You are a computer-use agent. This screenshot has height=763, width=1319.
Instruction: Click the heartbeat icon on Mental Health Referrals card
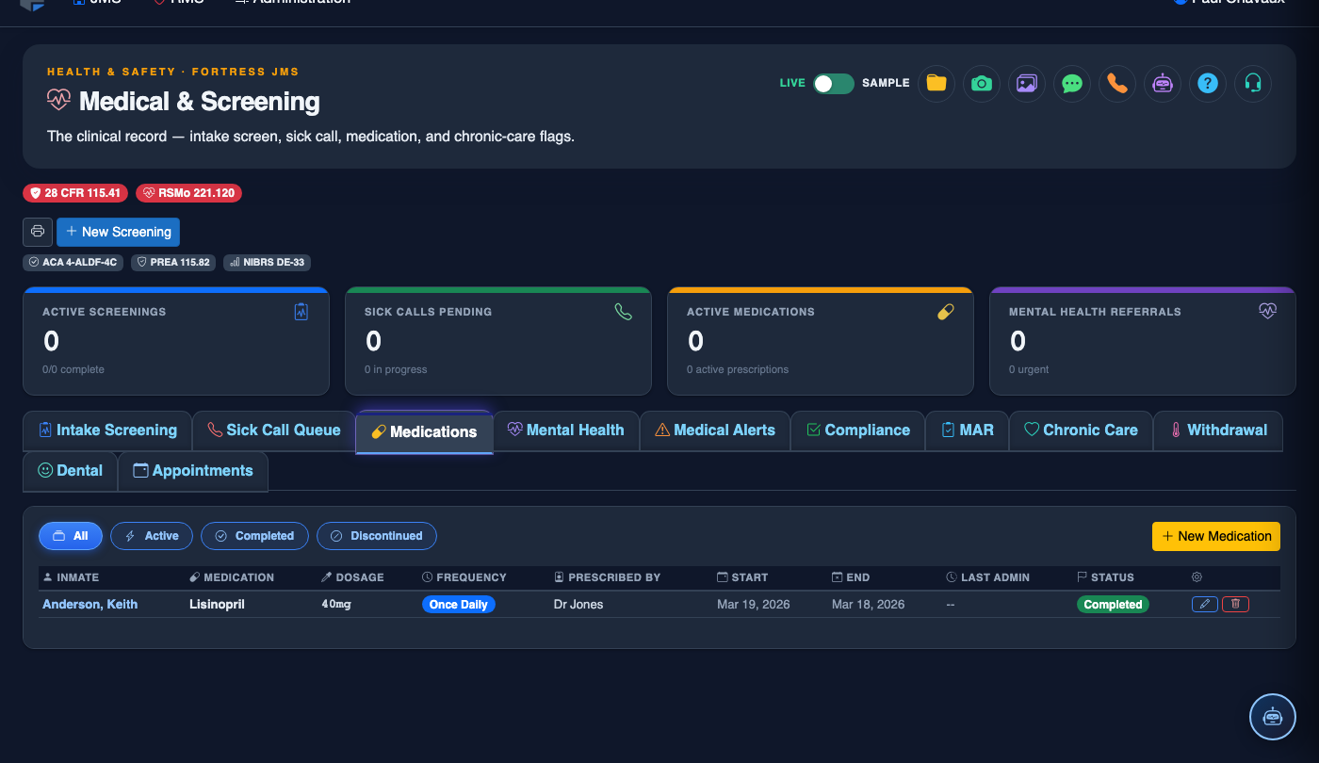point(1268,311)
